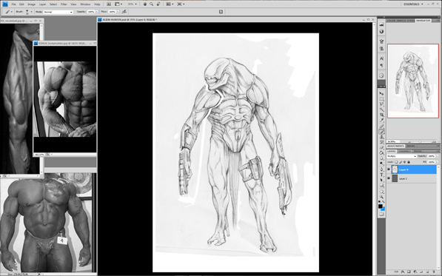Toggle Quick Mask mode
The height and width of the screenshot is (276, 442).
pyautogui.click(x=381, y=215)
